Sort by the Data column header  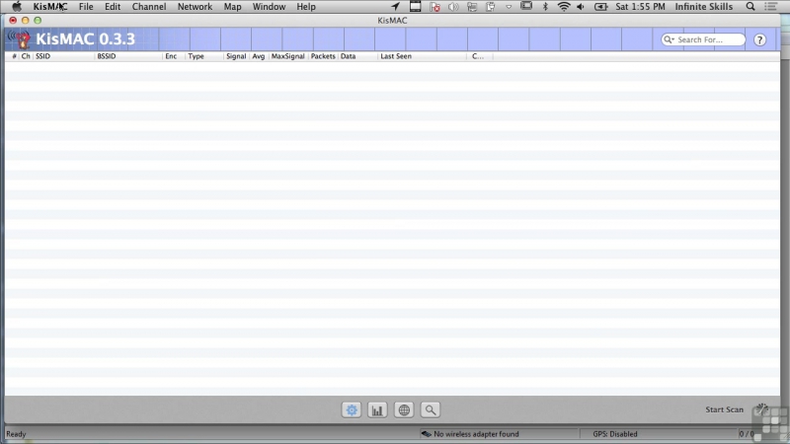(357, 56)
